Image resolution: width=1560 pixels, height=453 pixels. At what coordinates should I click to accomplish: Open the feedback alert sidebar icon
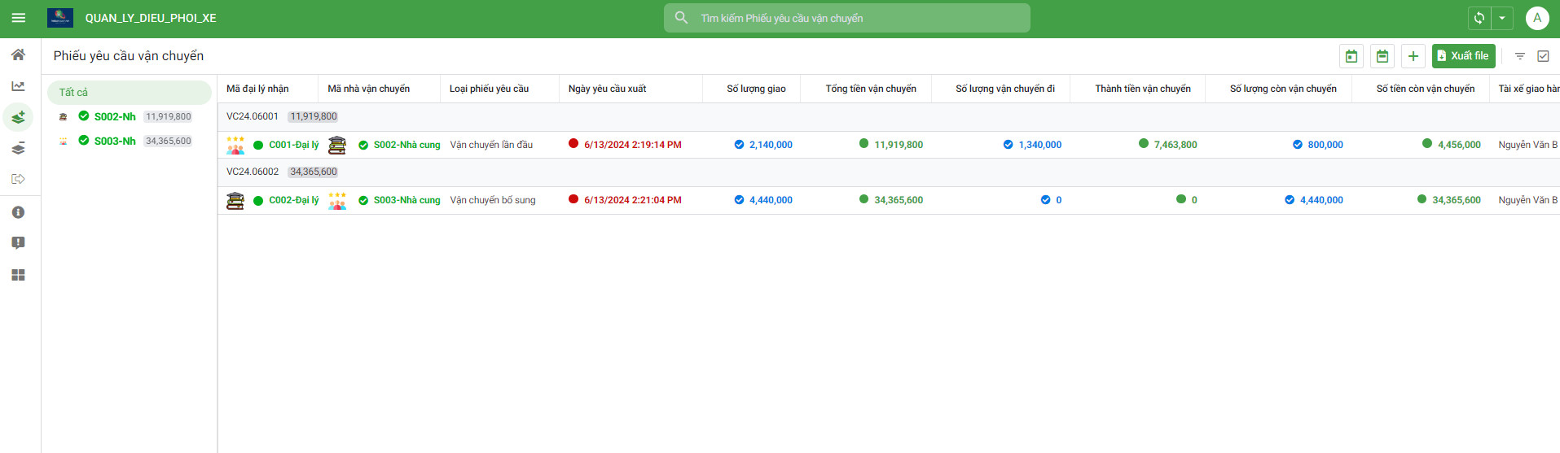click(x=18, y=243)
